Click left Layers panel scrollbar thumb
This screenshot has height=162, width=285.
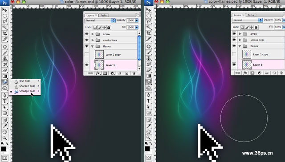click(139, 48)
